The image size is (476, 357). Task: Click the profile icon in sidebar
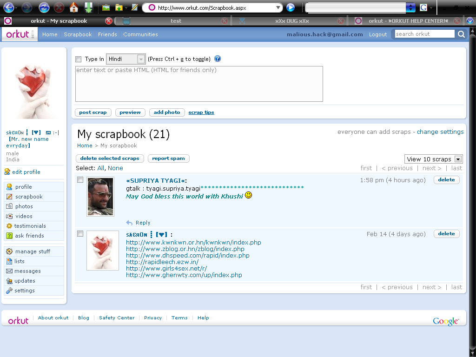click(9, 187)
